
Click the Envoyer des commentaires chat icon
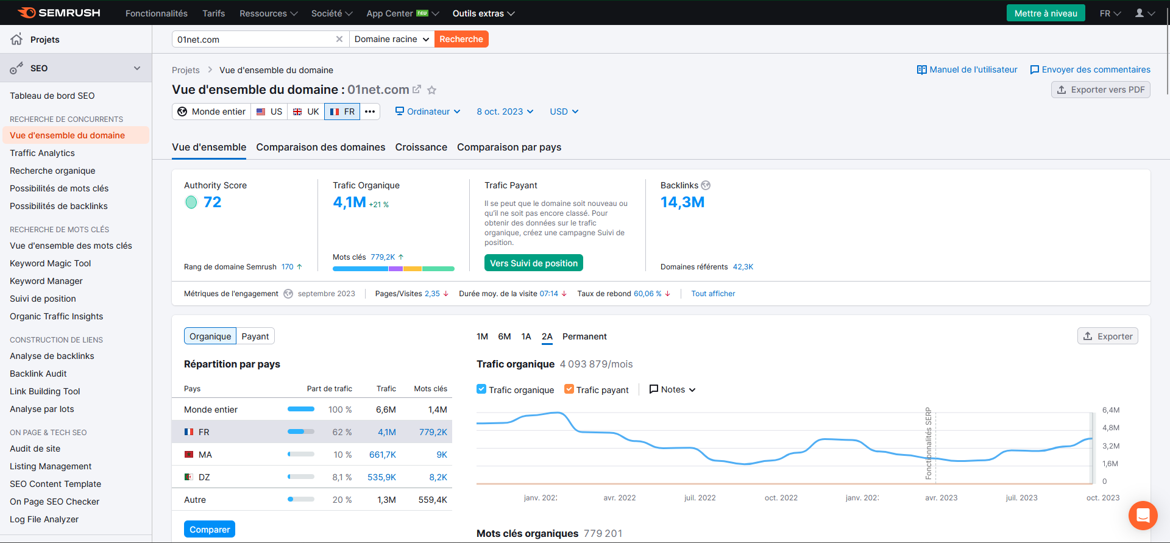coord(1034,69)
